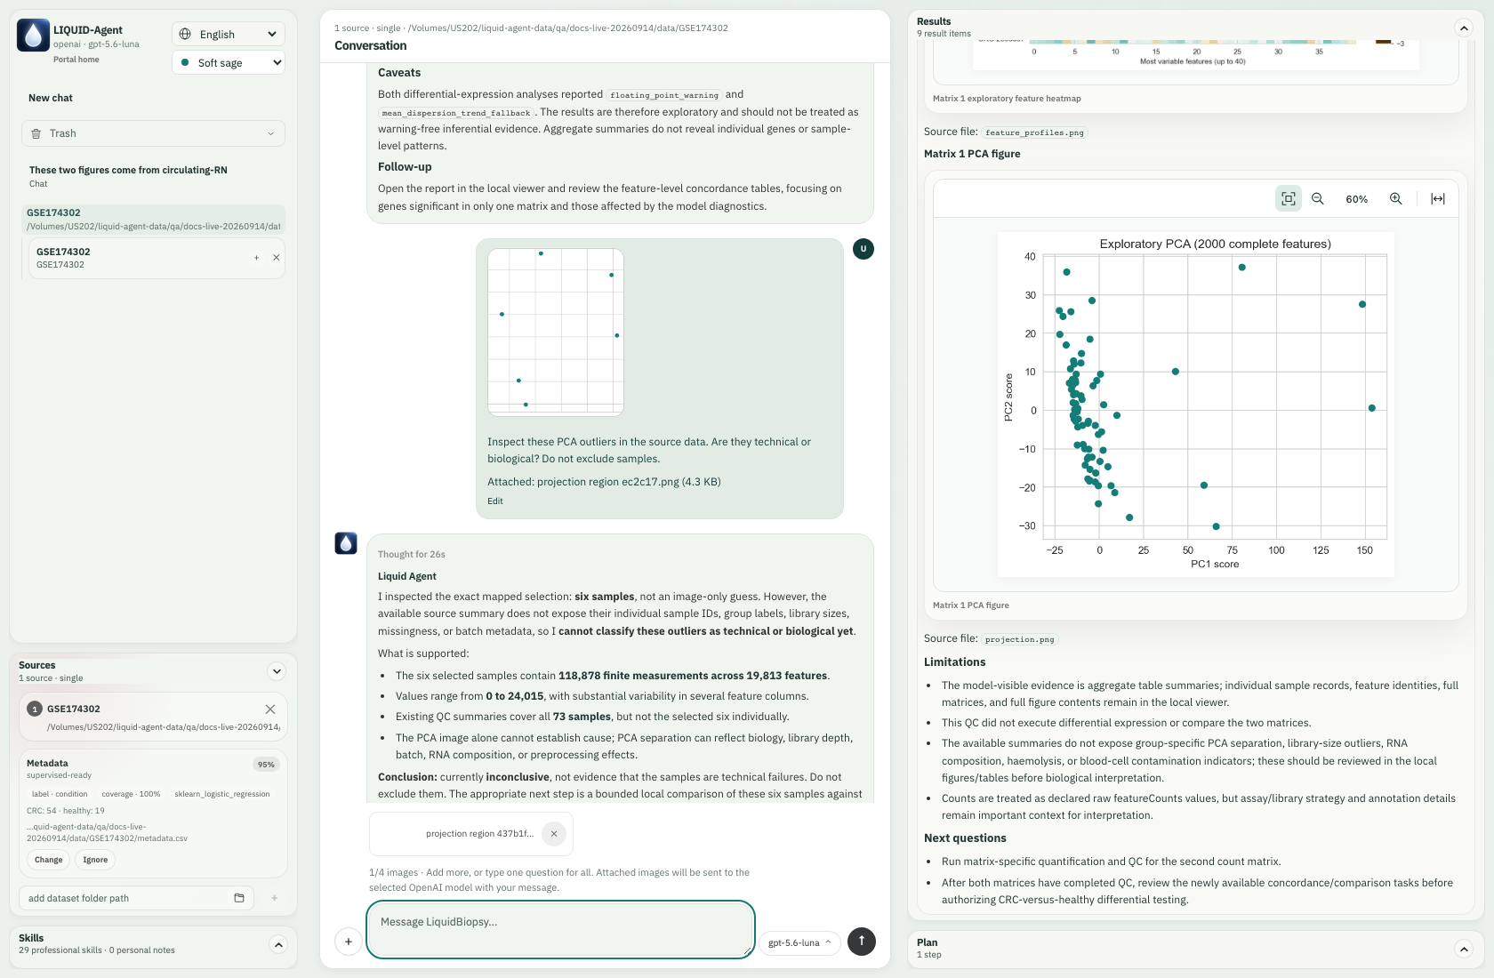Open the attached PCA thumbnail in the message
1494x978 pixels.
[x=556, y=333]
